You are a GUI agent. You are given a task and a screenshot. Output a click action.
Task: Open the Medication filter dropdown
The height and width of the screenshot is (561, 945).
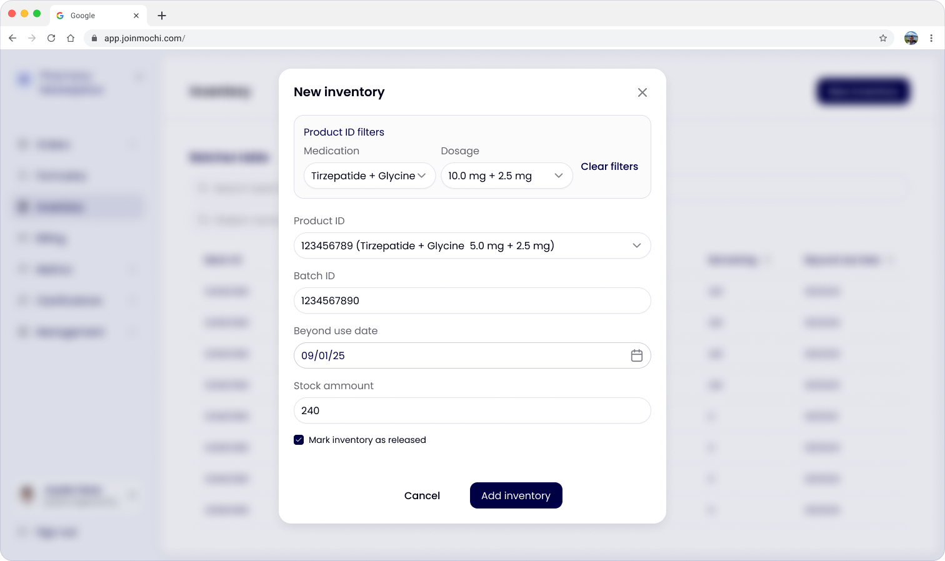pos(369,176)
